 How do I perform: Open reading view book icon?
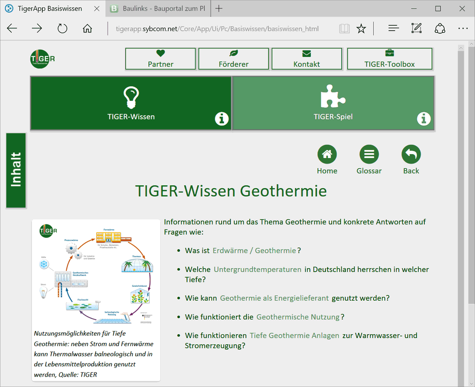click(345, 29)
